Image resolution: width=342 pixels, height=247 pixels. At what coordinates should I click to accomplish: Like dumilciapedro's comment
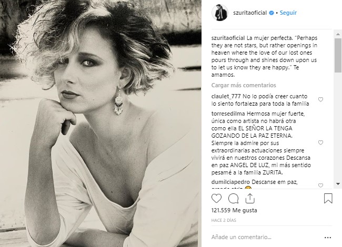321,186
